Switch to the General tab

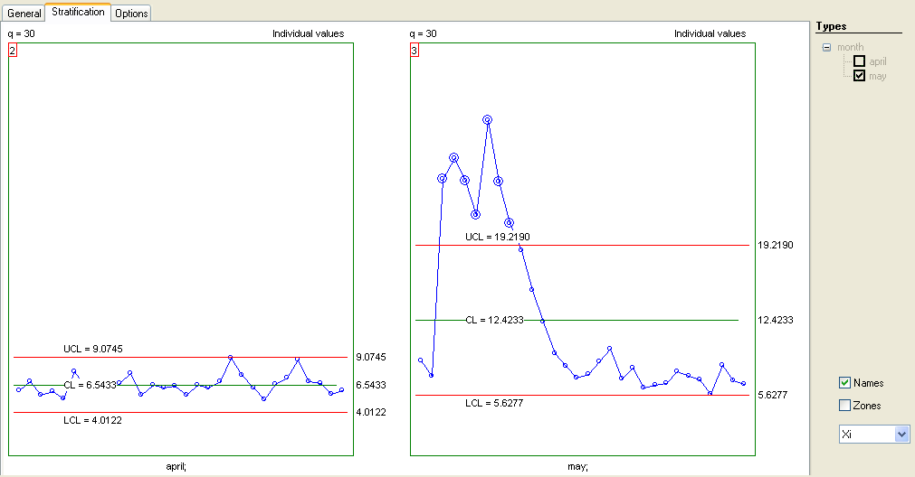(x=24, y=14)
